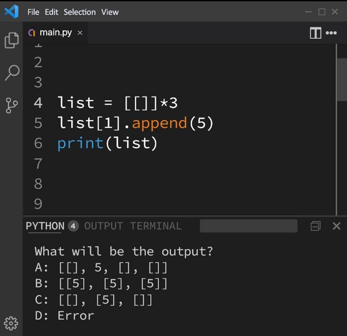The image size is (347, 336).
Task: Click the PYTHON tab badge showing 4
Action: click(73, 226)
